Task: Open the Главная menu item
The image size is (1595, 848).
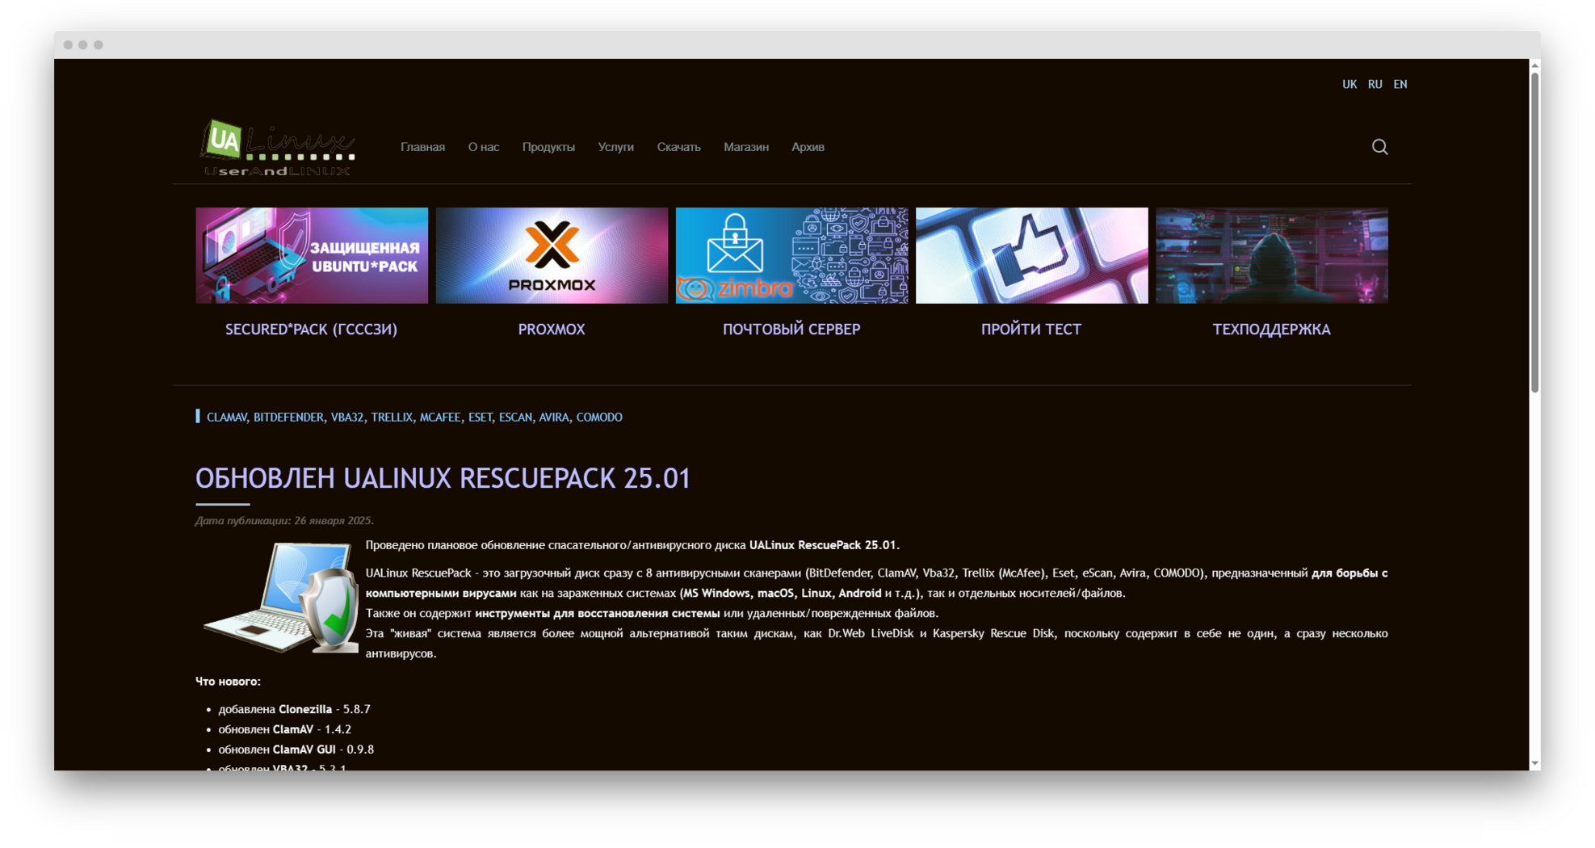Action: point(422,147)
